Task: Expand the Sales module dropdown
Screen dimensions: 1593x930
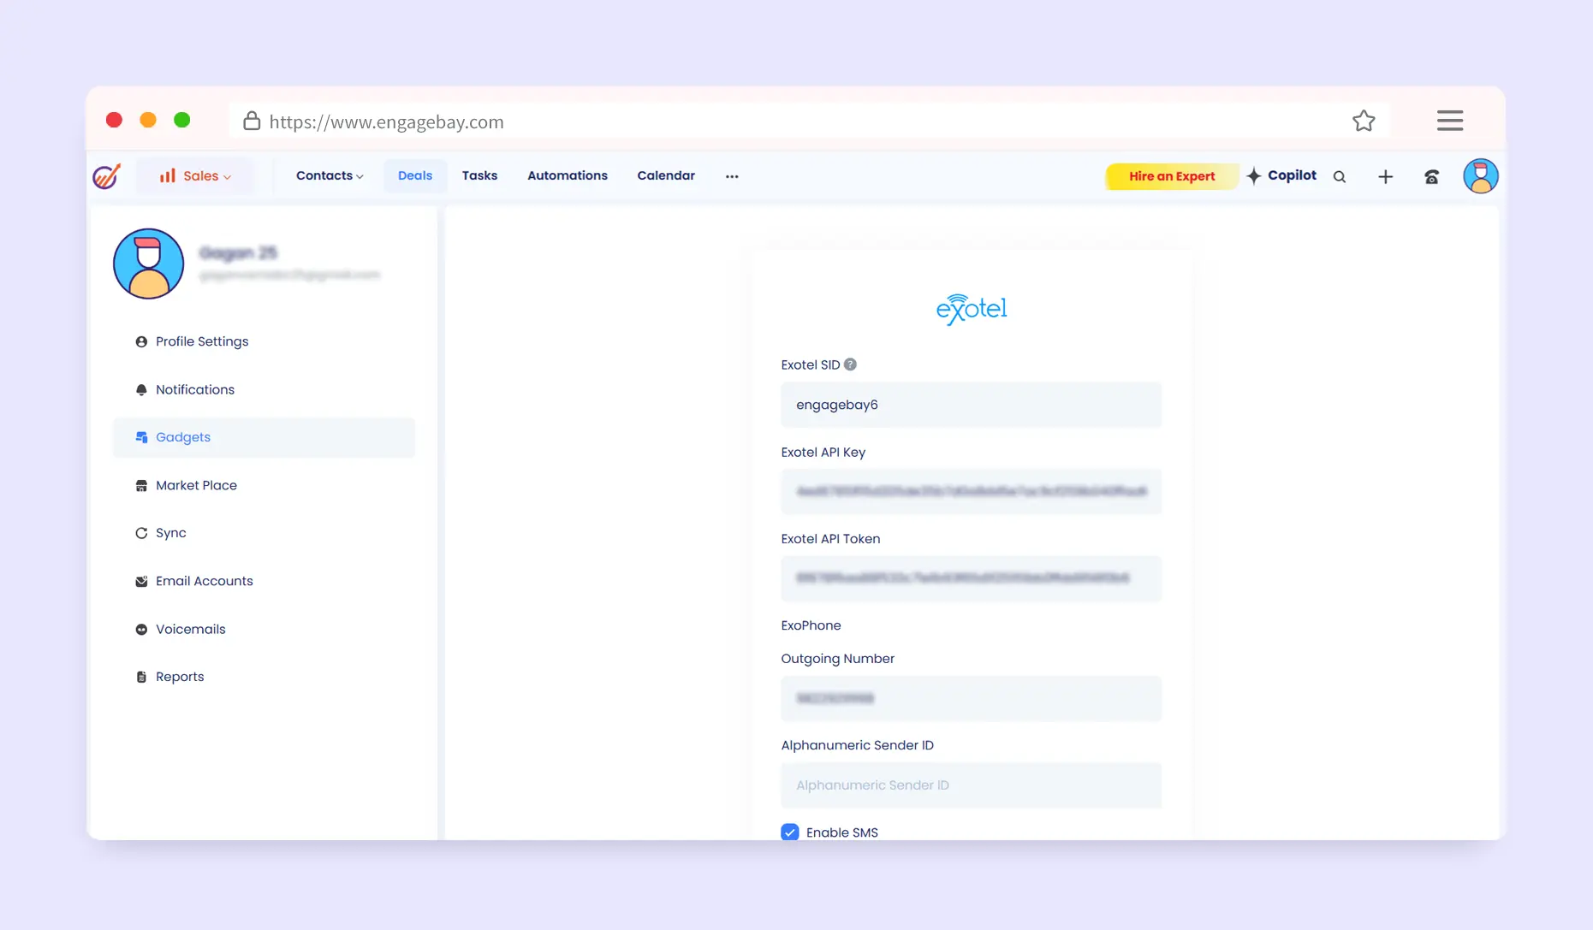Action: [x=195, y=176]
